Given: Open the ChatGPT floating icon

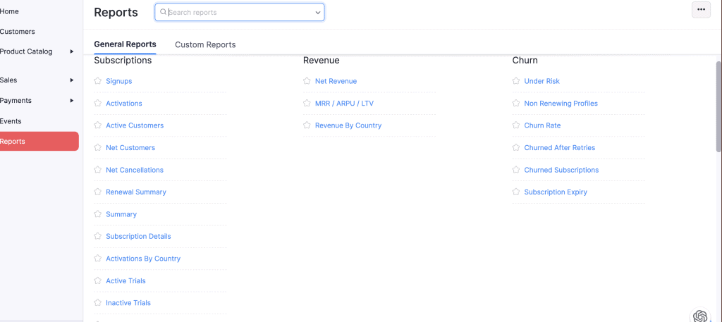Looking at the screenshot, I should (700, 316).
